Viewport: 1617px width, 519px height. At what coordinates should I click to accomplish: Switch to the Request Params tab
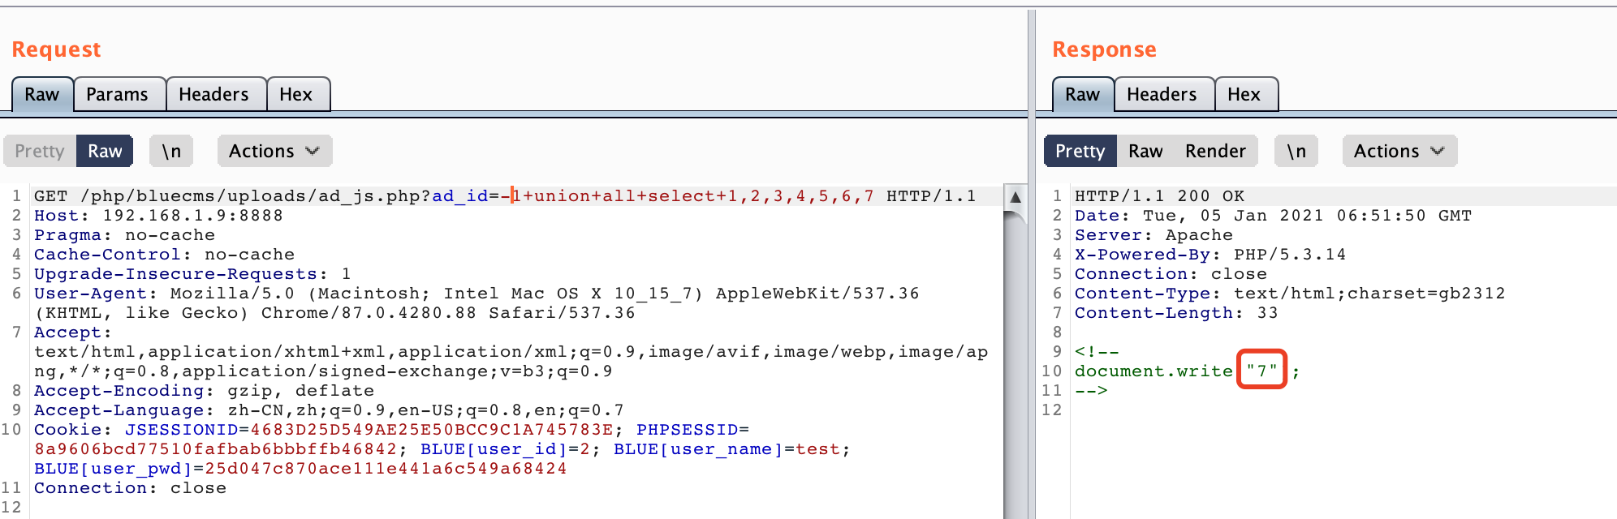(117, 95)
